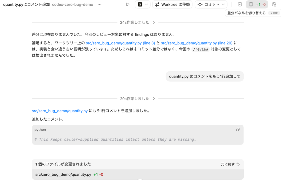The image size is (281, 180).
Task: Click the copy windows icon at top right
Action: coord(274,4)
